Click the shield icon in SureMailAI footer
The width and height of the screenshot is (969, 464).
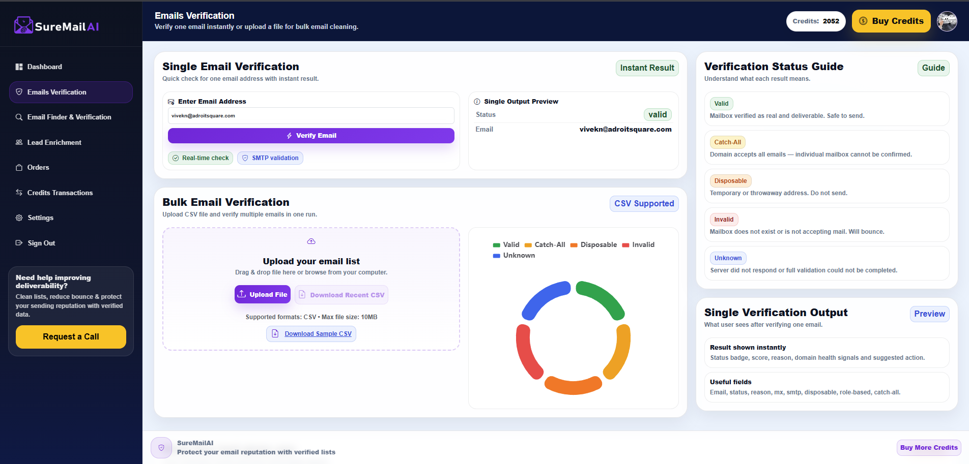(161, 448)
